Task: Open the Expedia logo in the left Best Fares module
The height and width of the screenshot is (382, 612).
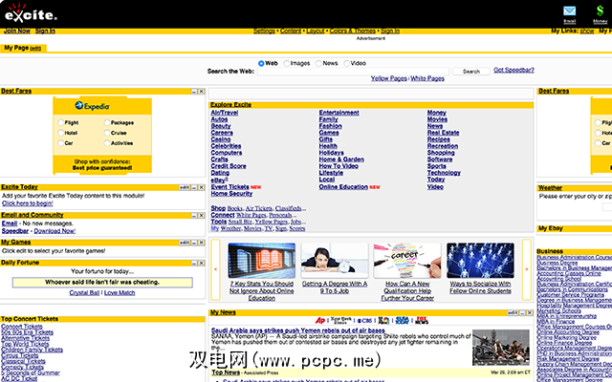Action: [93, 106]
